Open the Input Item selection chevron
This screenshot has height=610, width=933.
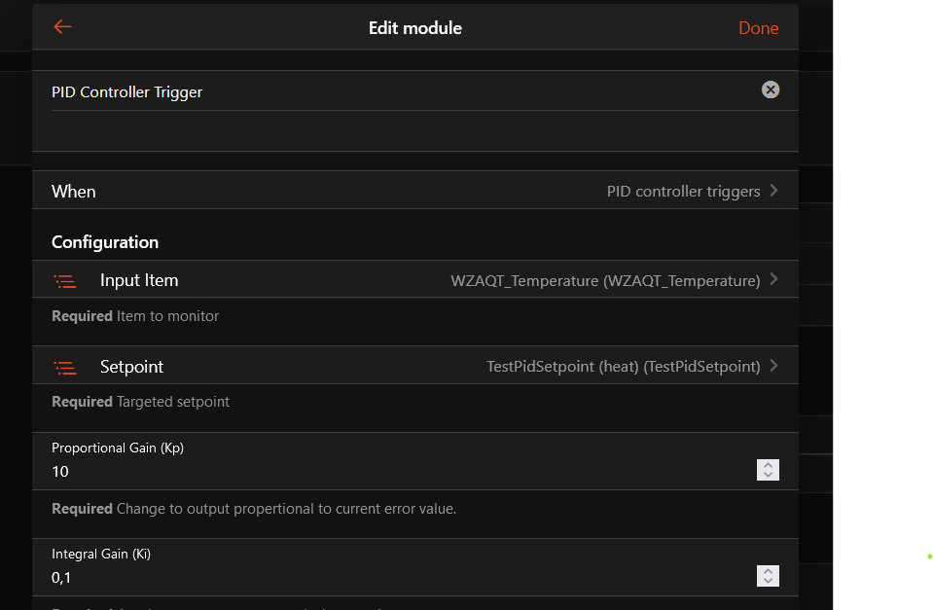point(774,279)
